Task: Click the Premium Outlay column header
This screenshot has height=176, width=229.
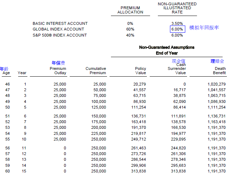Action: coord(58,71)
